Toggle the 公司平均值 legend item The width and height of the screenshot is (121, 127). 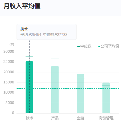(x=108, y=46)
